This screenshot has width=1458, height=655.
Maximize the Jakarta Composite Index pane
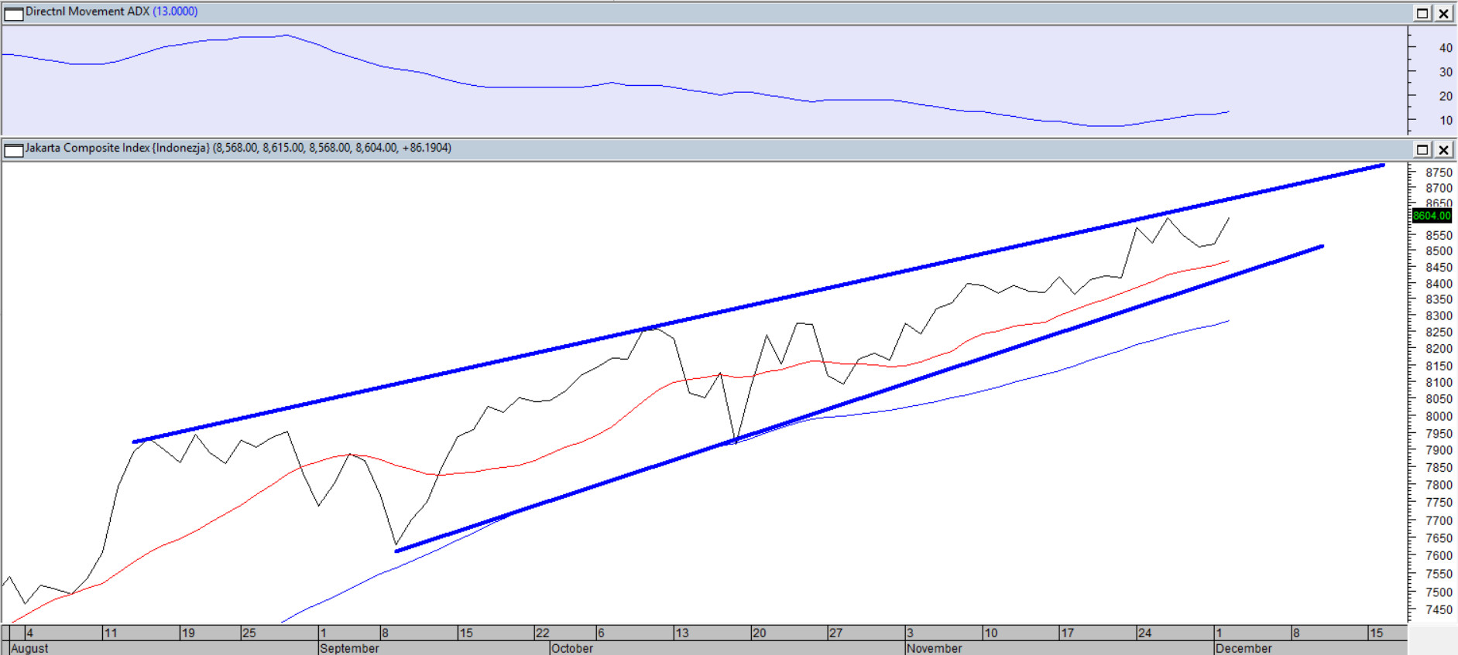click(x=1422, y=149)
